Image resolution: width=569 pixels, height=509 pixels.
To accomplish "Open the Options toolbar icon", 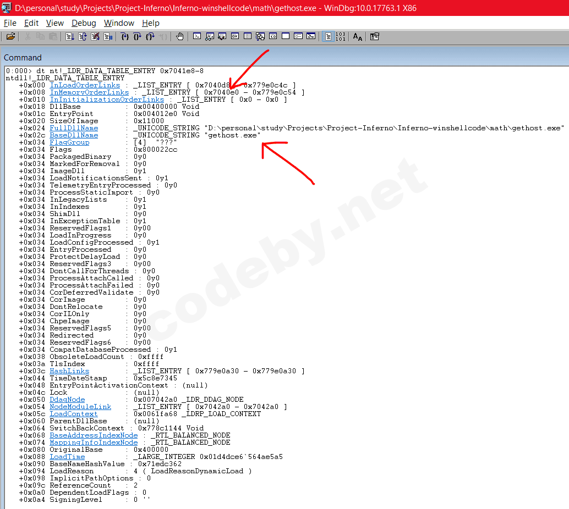I will coord(375,37).
